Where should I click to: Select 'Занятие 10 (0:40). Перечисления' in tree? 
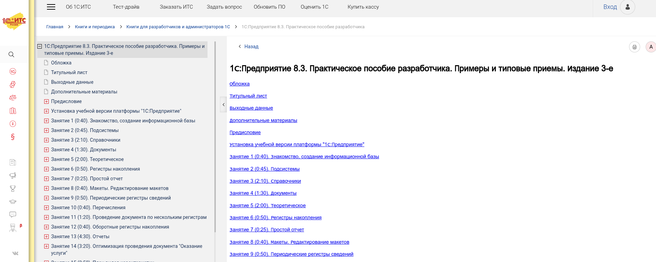click(x=88, y=208)
